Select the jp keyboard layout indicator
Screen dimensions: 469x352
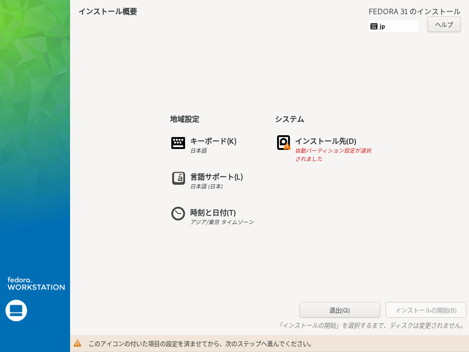(393, 26)
